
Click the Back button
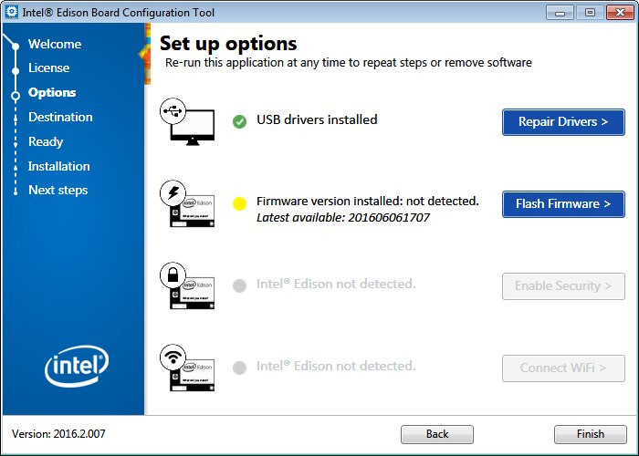click(437, 434)
